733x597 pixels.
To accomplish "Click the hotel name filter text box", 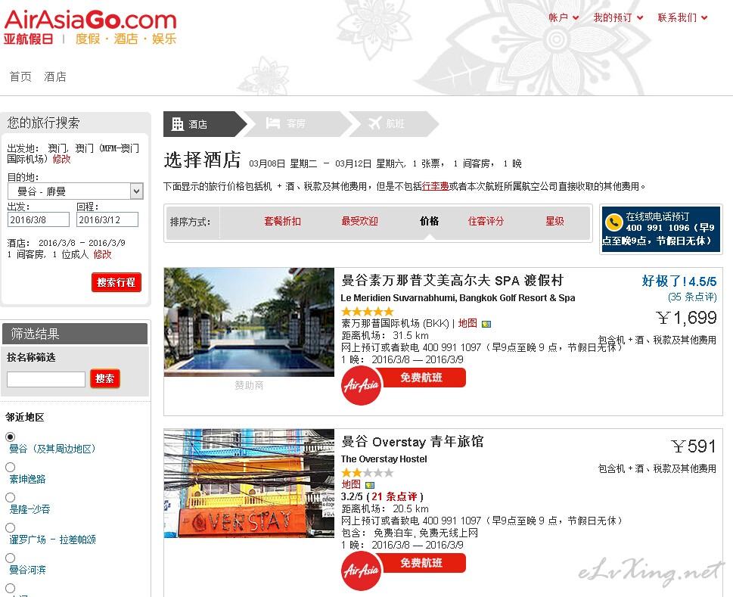I will click(46, 379).
